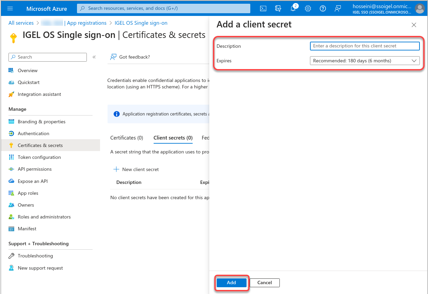The height and width of the screenshot is (294, 428).
Task: Open the directory filter icon
Action: click(x=278, y=8)
